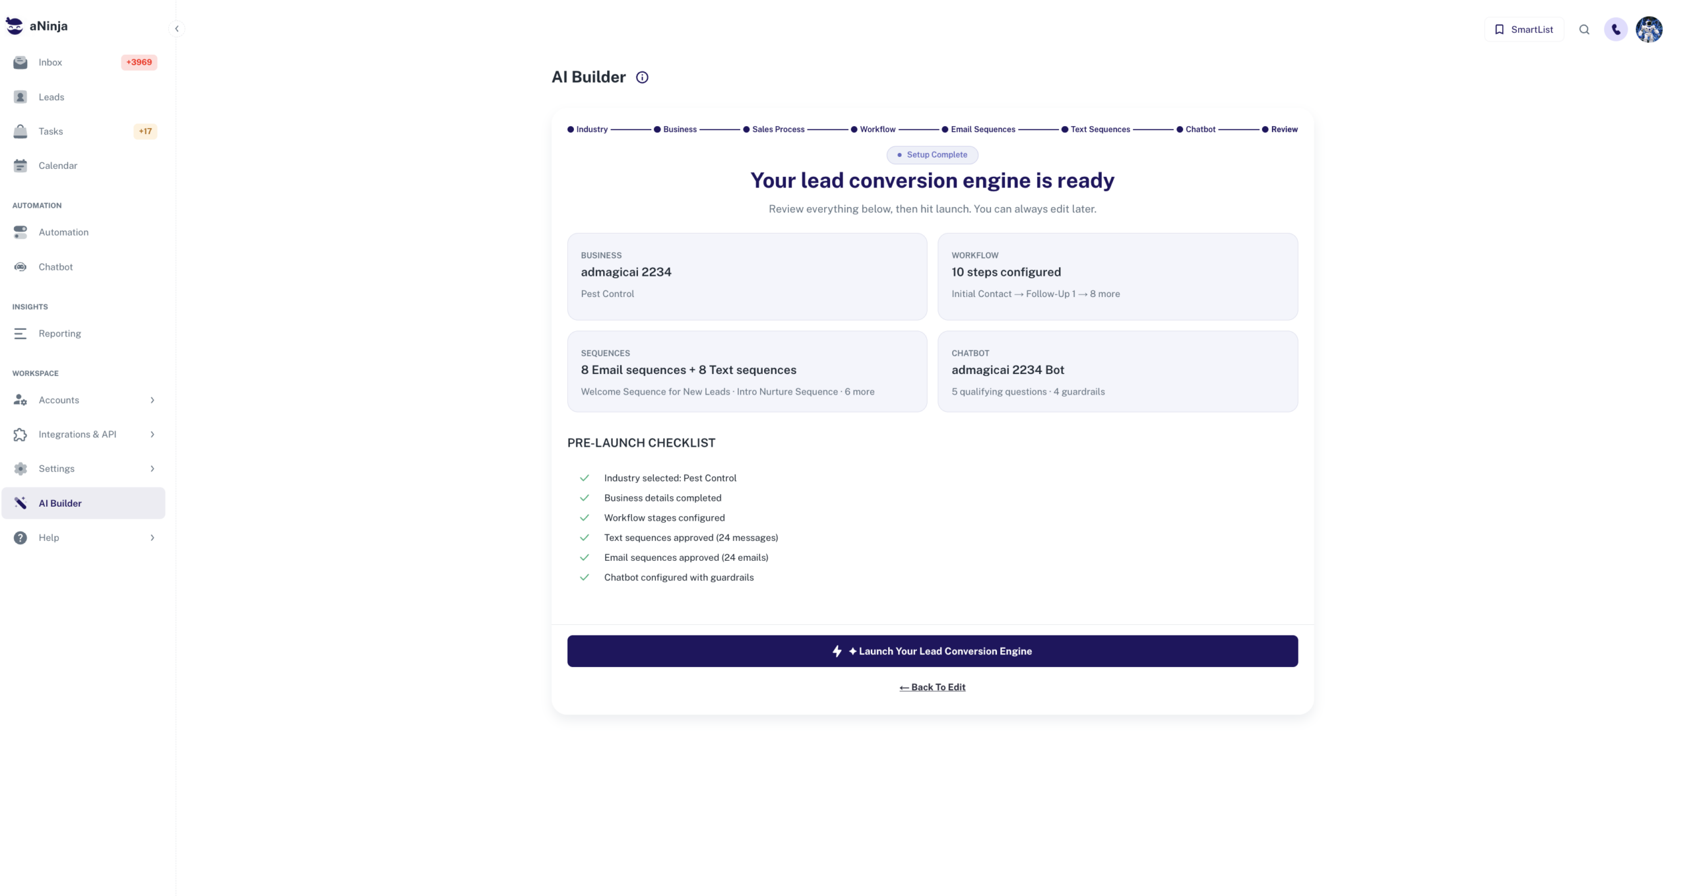
Task: Click 'Pest Control' under business name
Action: [x=607, y=294]
